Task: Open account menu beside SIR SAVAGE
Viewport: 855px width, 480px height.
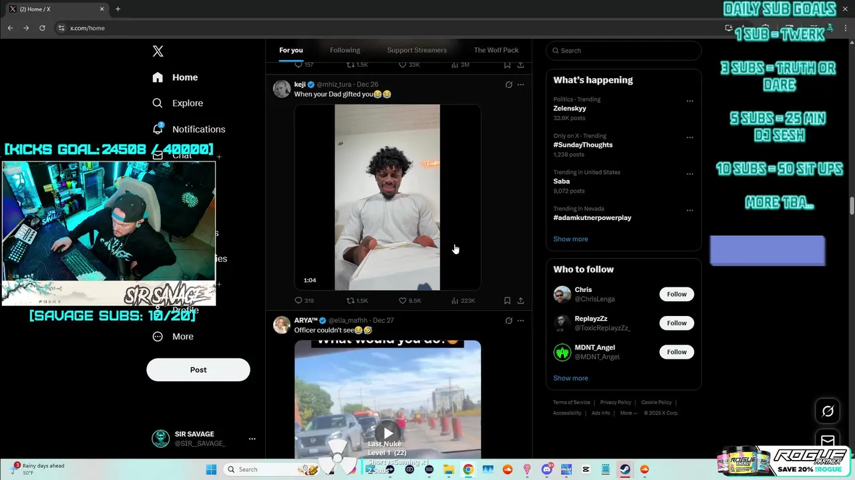Action: pos(252,439)
